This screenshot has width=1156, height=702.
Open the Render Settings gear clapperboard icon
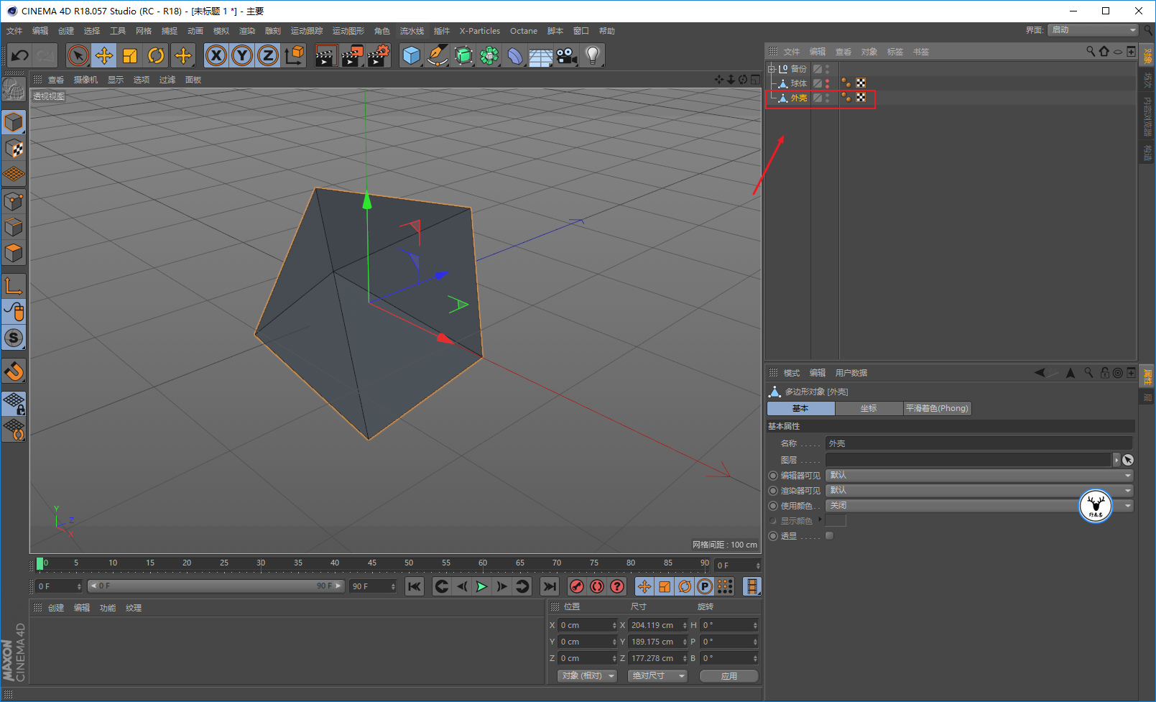click(x=379, y=55)
